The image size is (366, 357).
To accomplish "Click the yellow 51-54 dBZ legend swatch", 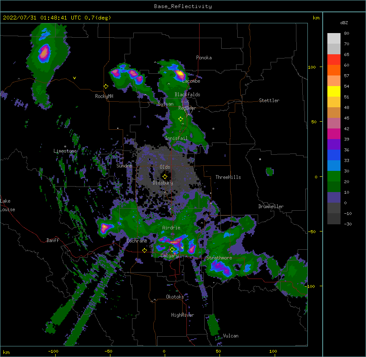I will pos(334,92).
